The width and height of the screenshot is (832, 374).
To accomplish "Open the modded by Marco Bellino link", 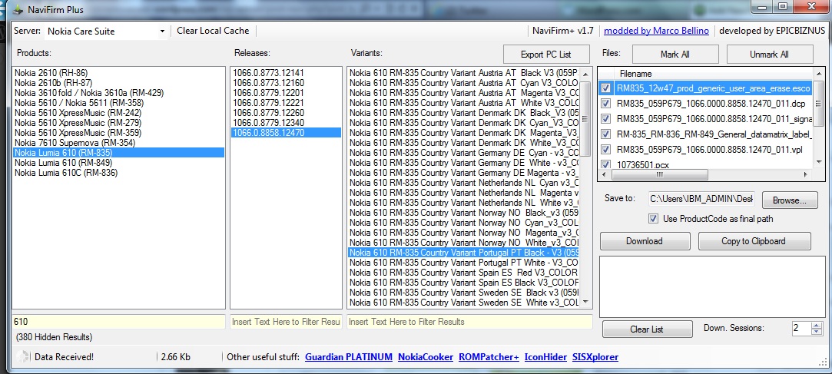I will (x=656, y=31).
